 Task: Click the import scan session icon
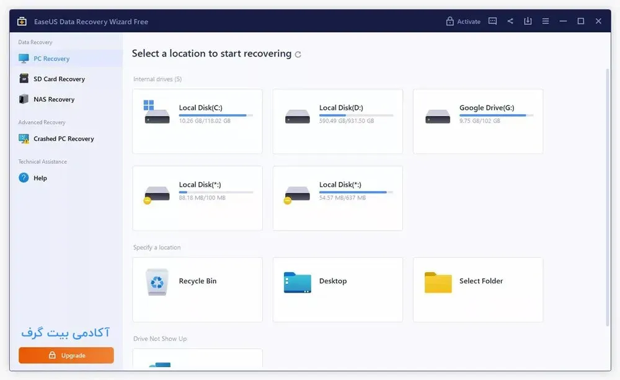click(x=528, y=21)
